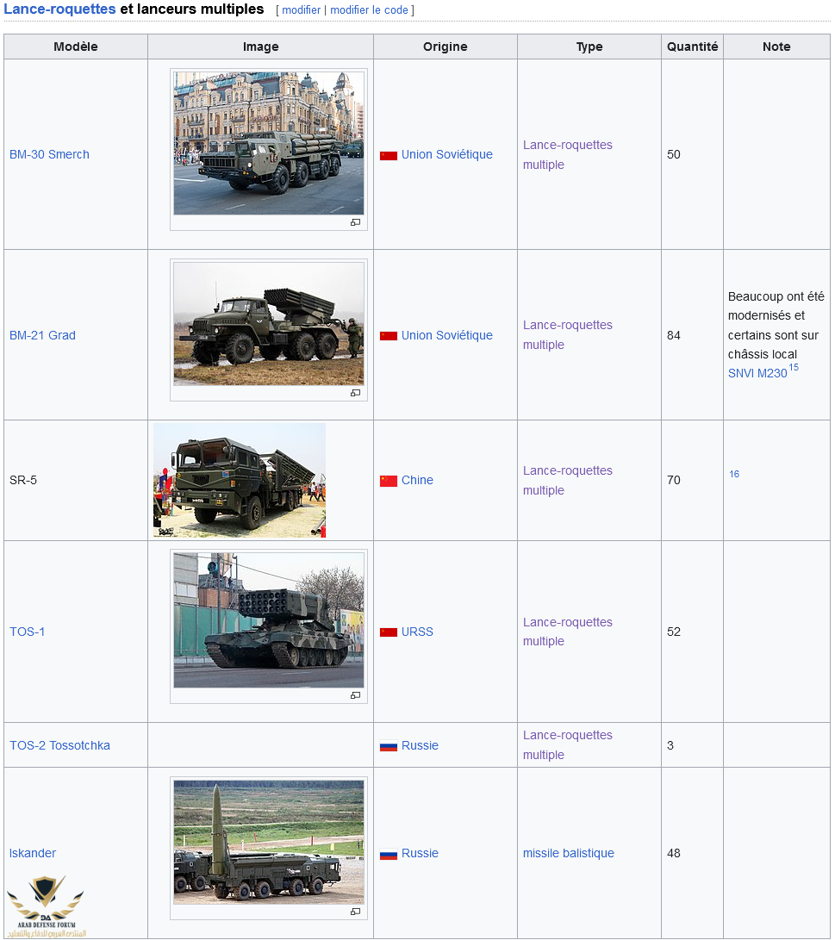
Task: Click the Russian flag in TOS-2 Tossotchka row
Action: (x=389, y=746)
